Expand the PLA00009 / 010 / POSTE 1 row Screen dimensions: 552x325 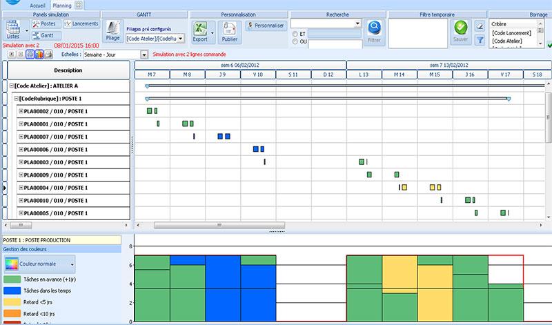point(21,175)
